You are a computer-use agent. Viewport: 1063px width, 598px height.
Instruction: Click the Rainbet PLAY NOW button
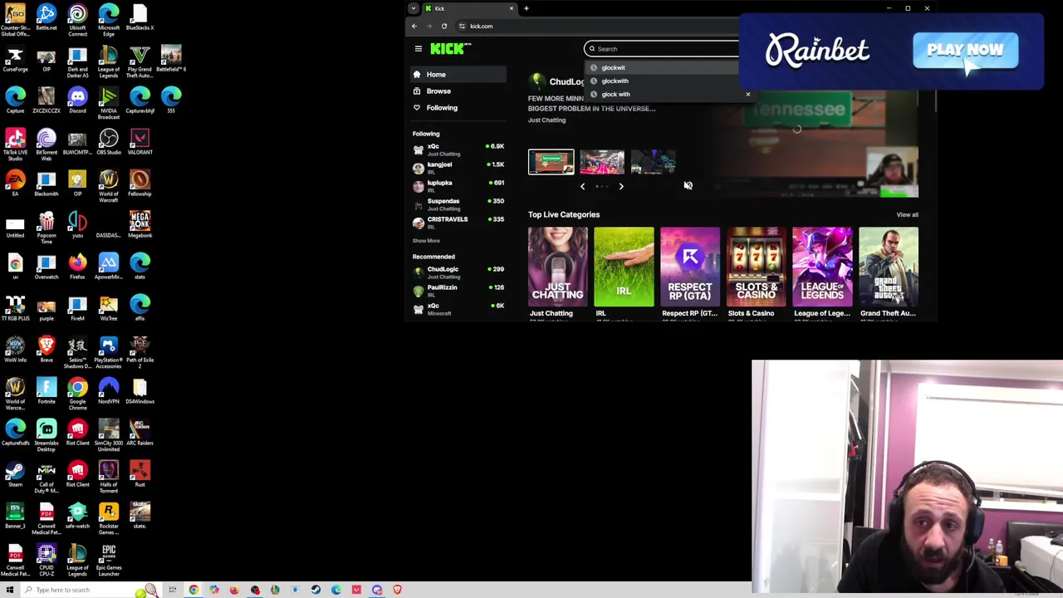(965, 51)
